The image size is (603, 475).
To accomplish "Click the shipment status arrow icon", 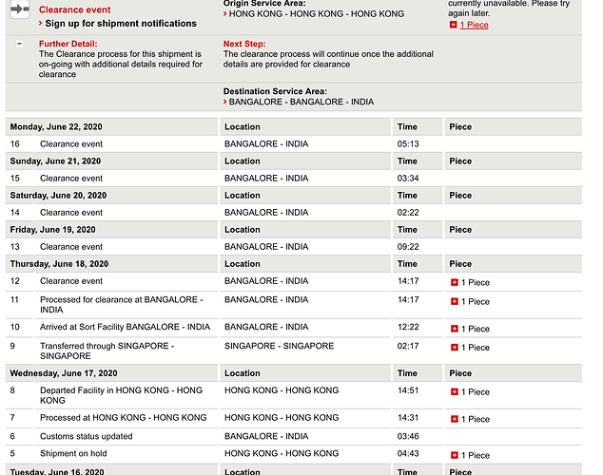I will click(20, 9).
